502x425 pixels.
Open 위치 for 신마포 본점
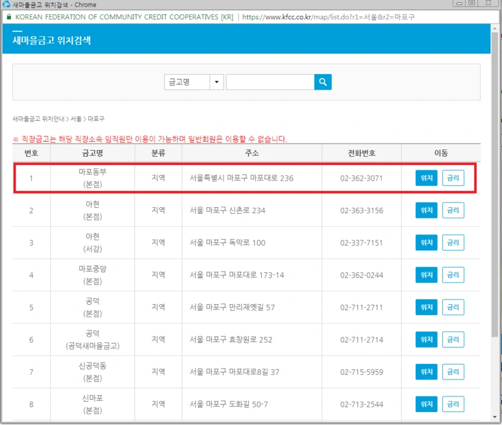[426, 404]
